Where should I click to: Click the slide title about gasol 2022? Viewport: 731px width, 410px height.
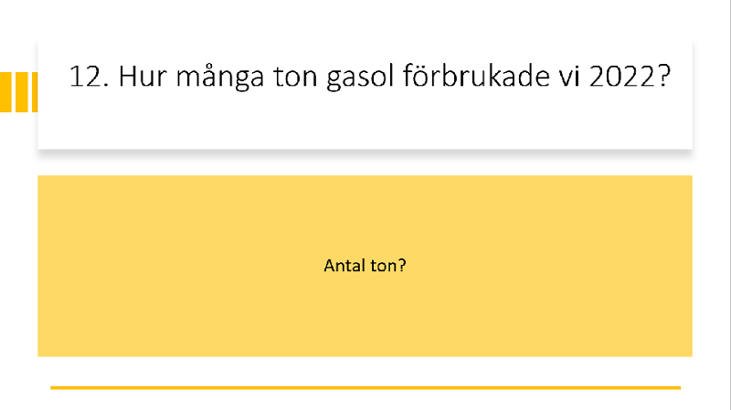[370, 77]
